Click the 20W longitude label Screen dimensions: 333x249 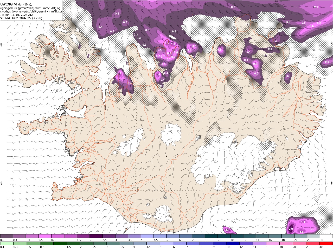tap(138, 1)
